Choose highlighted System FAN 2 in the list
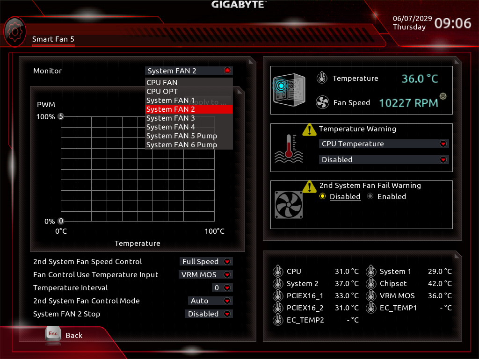Screen dimensions: 479x359 pyautogui.click(x=189, y=109)
